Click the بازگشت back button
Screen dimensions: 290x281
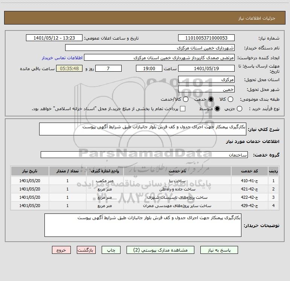click(86, 250)
